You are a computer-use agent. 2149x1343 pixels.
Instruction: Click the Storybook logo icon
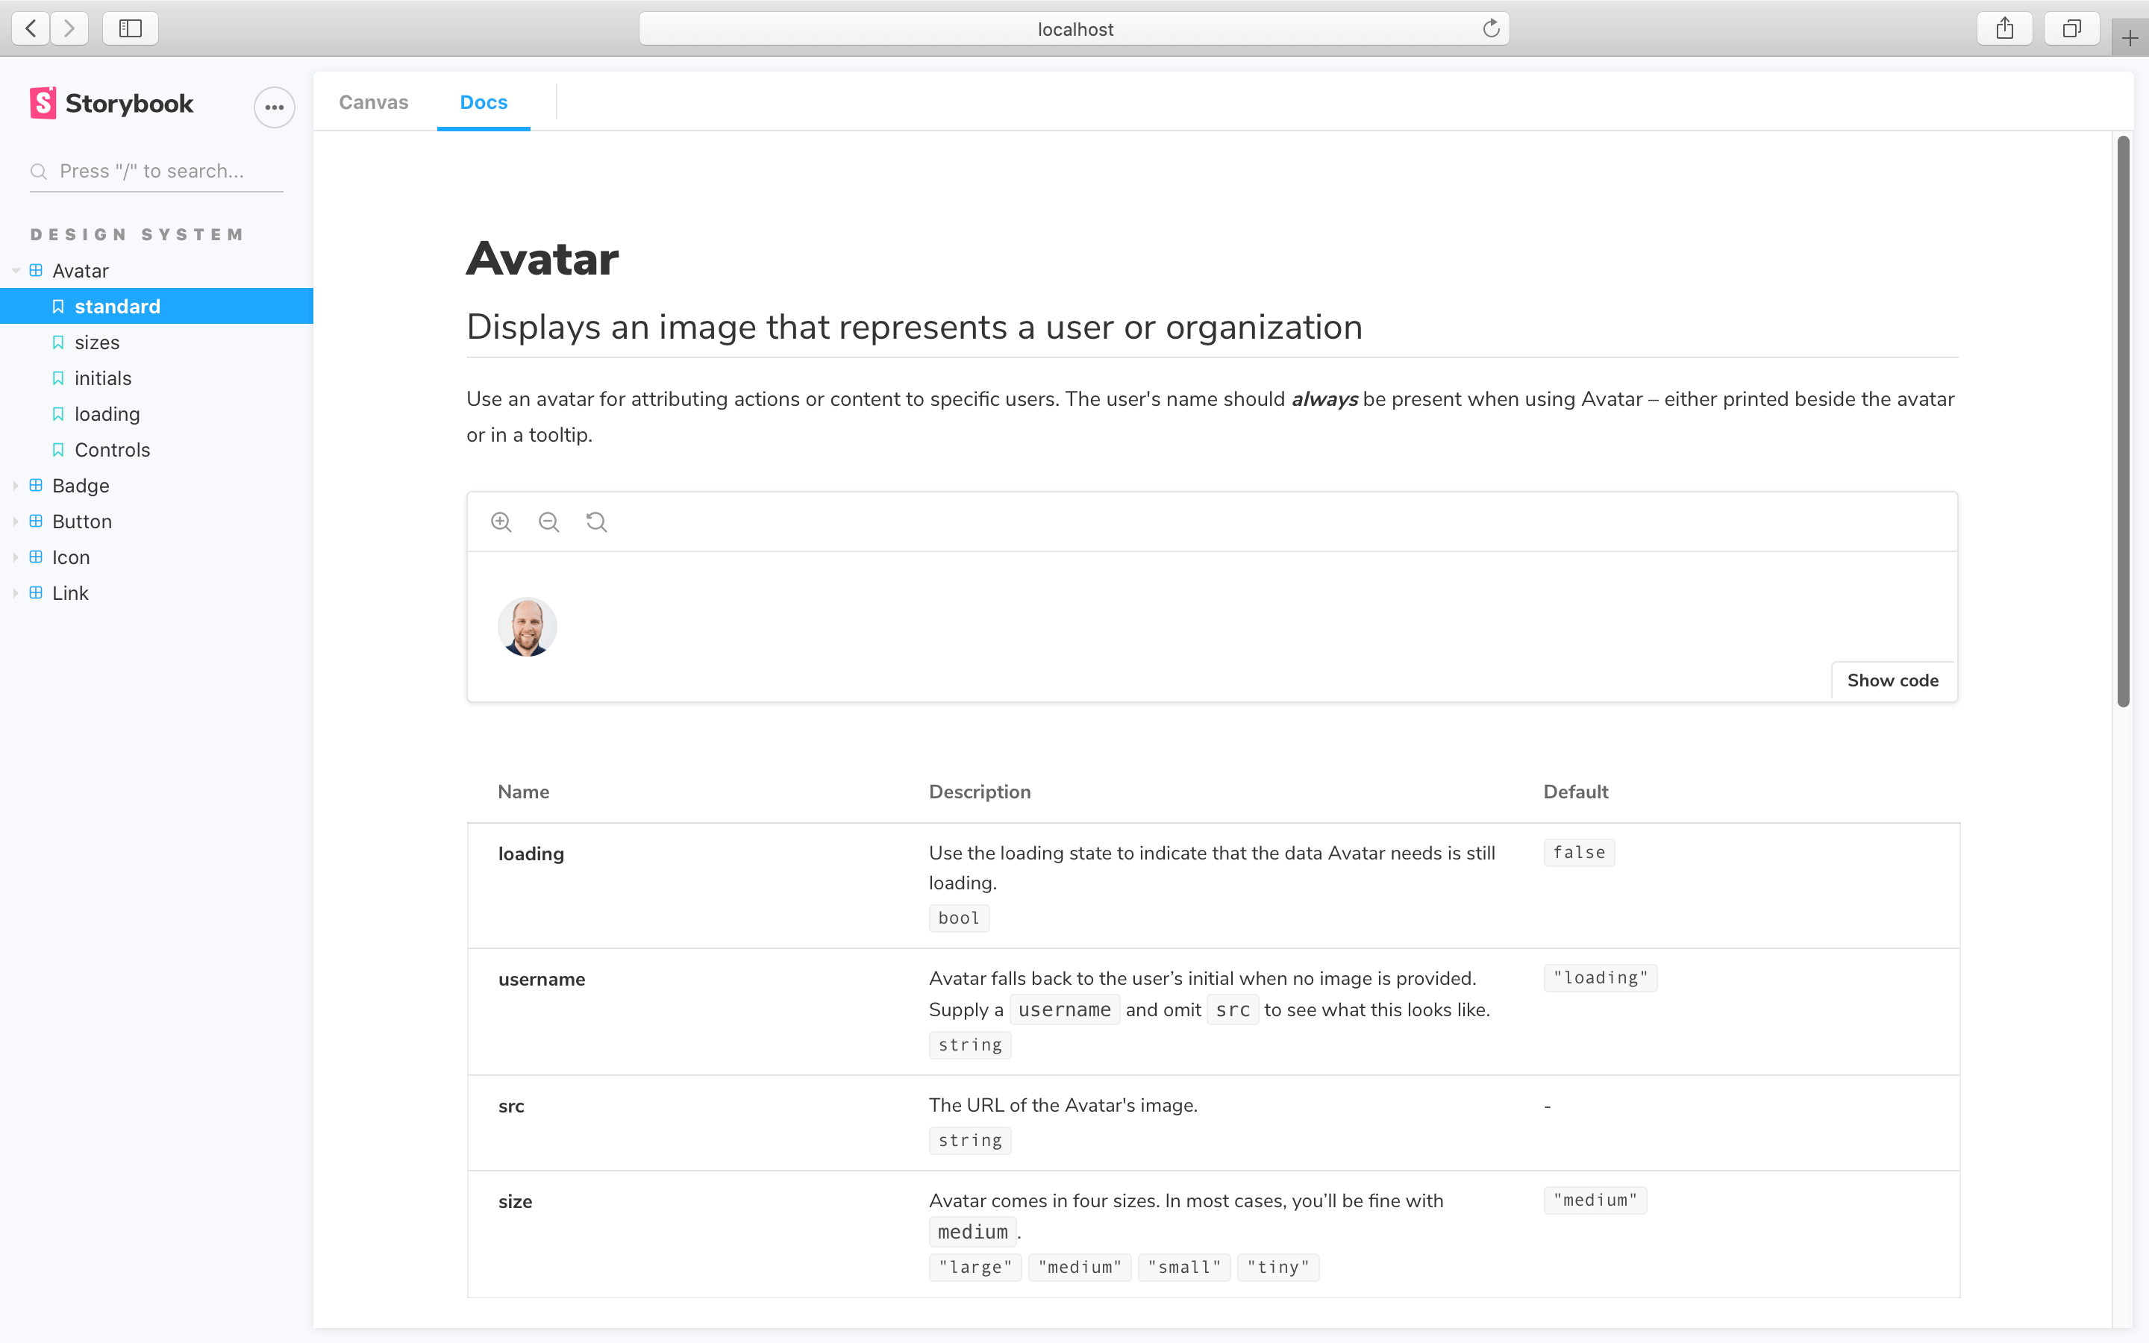(x=40, y=104)
